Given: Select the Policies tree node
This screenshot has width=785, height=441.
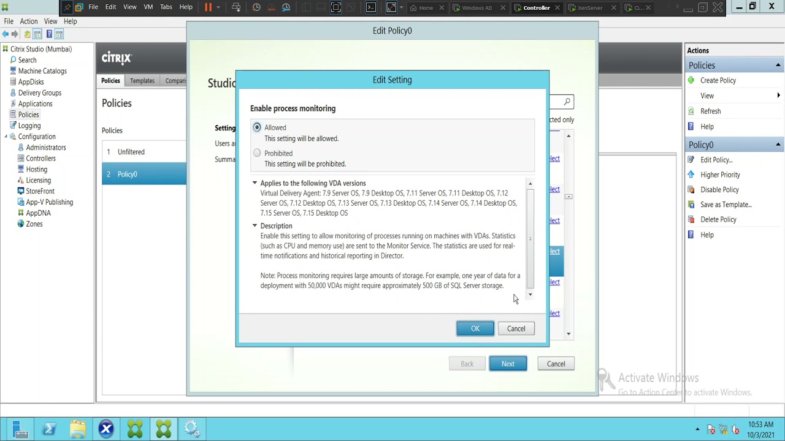Looking at the screenshot, I should 28,115.
